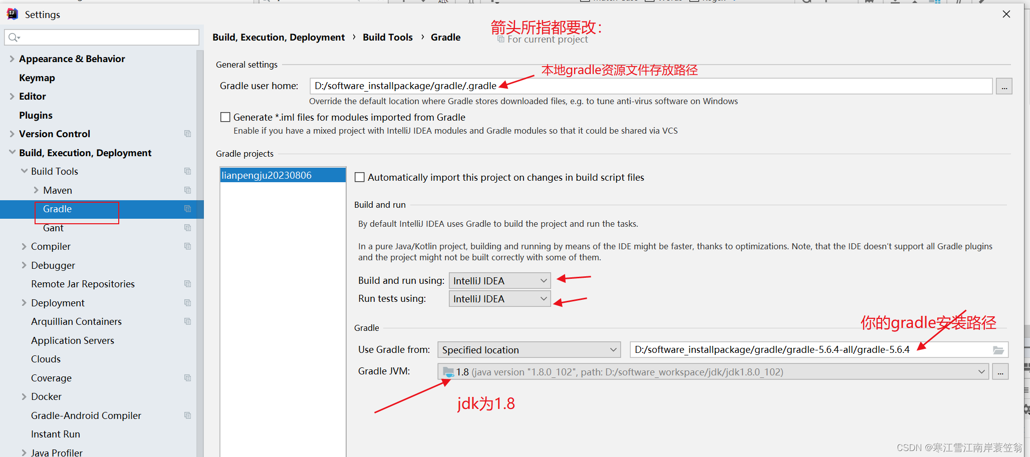Open the Run tests using dropdown

[499, 299]
